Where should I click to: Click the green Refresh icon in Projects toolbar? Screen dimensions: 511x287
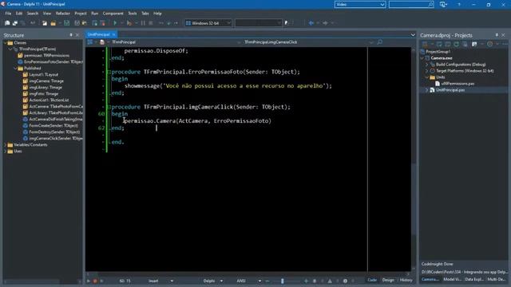[x=456, y=44]
